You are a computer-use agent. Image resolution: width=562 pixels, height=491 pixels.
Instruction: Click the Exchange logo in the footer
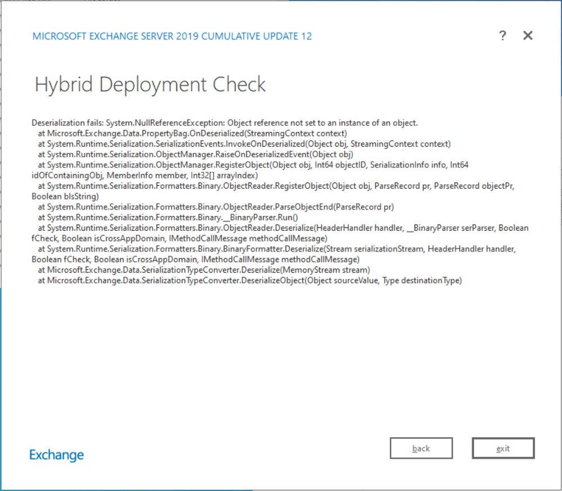pyautogui.click(x=56, y=455)
